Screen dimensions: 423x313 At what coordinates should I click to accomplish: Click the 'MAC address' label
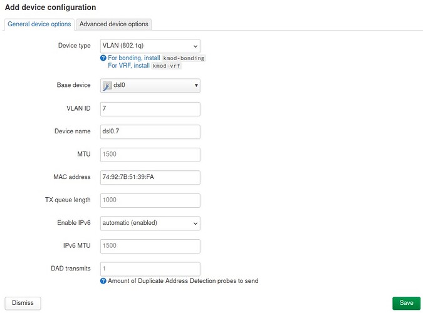click(72, 177)
